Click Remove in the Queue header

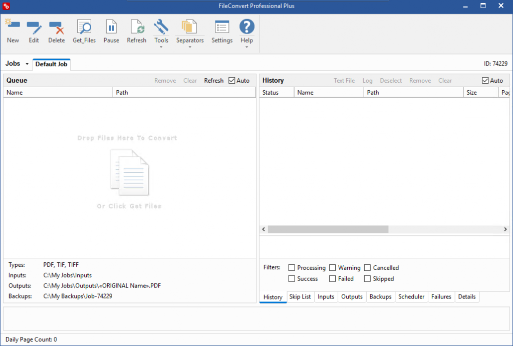(165, 81)
